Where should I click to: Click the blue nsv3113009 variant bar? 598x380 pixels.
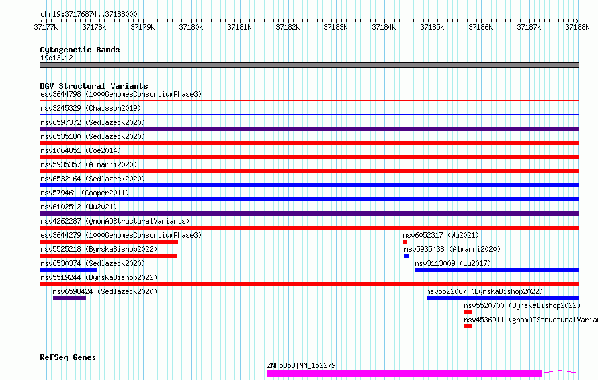click(x=497, y=270)
